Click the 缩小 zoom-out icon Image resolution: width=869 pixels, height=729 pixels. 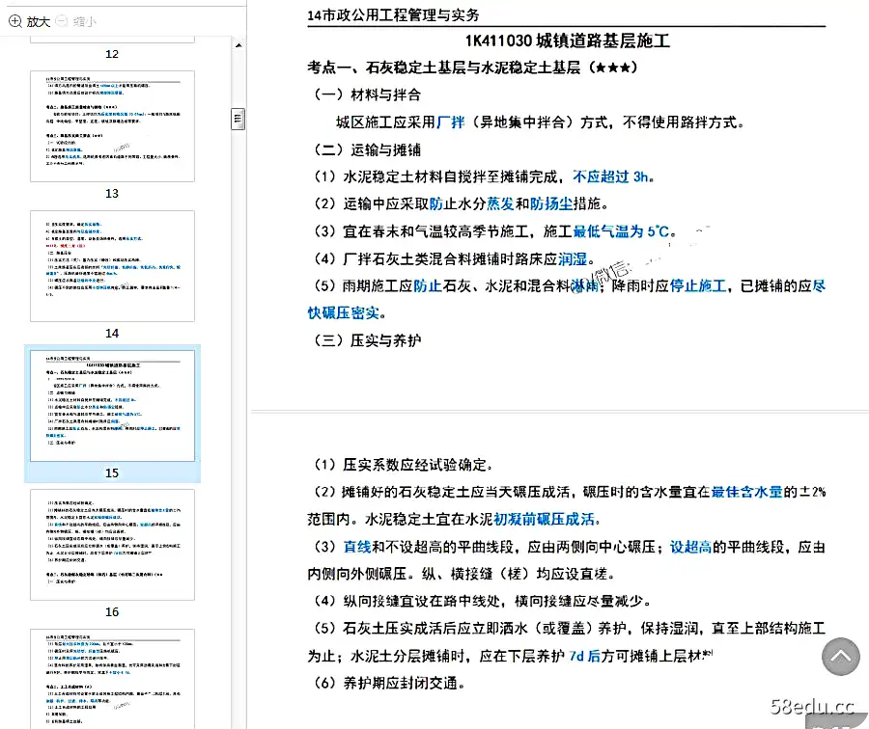tap(62, 21)
